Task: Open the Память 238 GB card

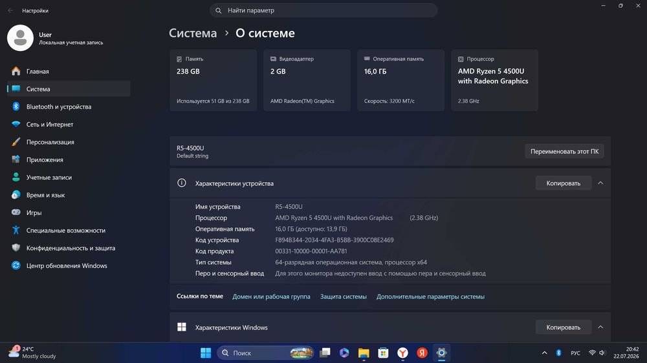Action: 214,80
